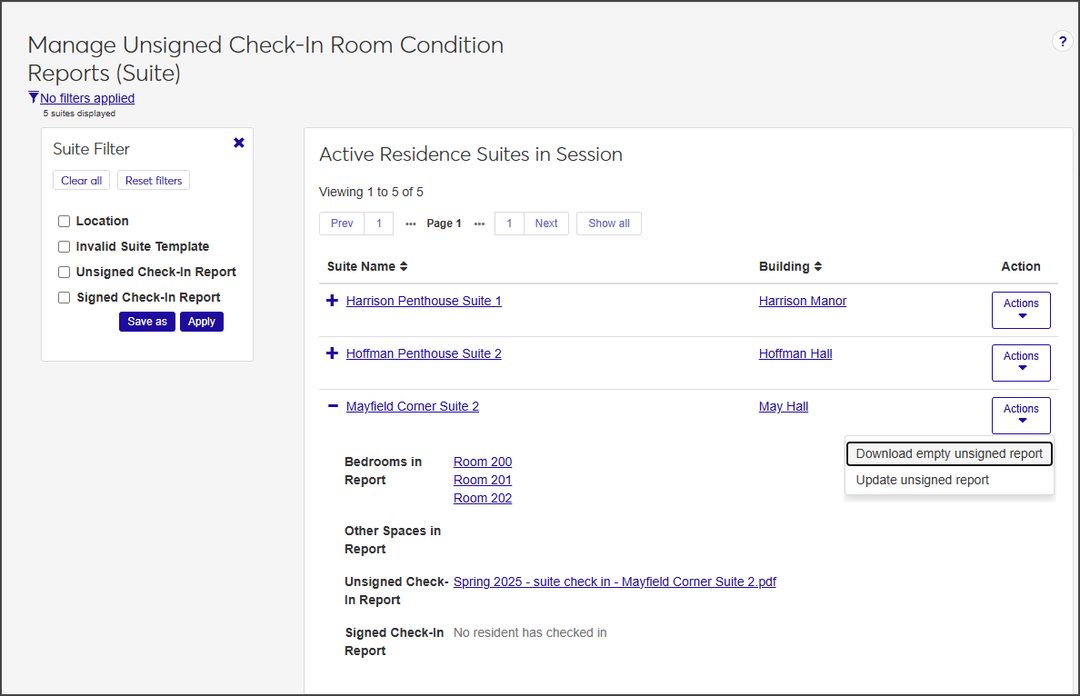
Task: Click the Apply filter button
Action: 201,322
